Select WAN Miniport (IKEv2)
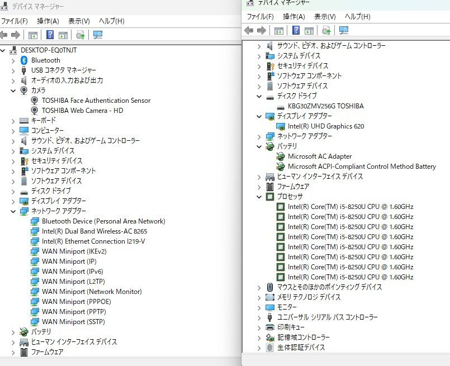The image size is (450, 366). coord(74,251)
